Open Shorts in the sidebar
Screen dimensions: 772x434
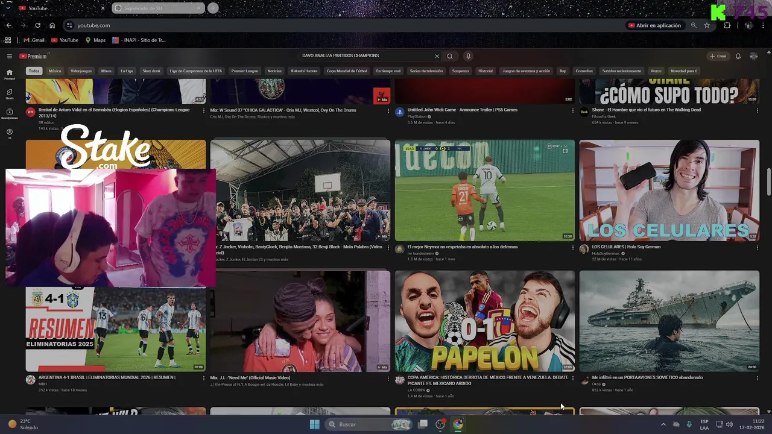9,94
